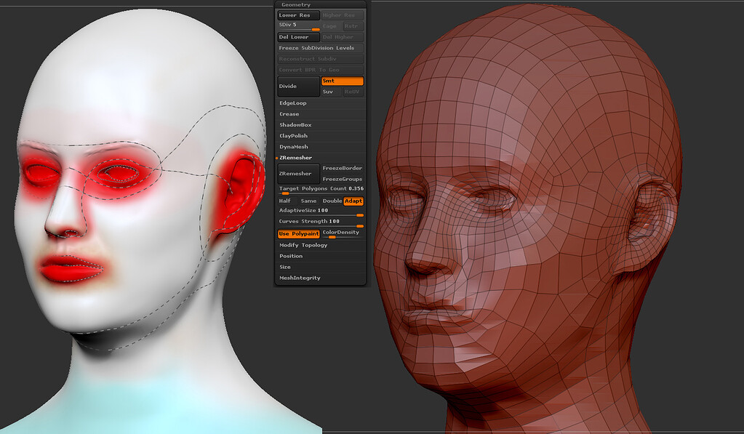Enable FreezeBorder for ZRemesher
744x434 pixels.
(x=340, y=167)
